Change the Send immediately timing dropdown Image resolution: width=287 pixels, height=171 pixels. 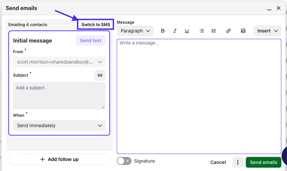pos(59,125)
